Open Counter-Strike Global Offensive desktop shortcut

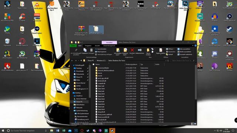(81, 6)
